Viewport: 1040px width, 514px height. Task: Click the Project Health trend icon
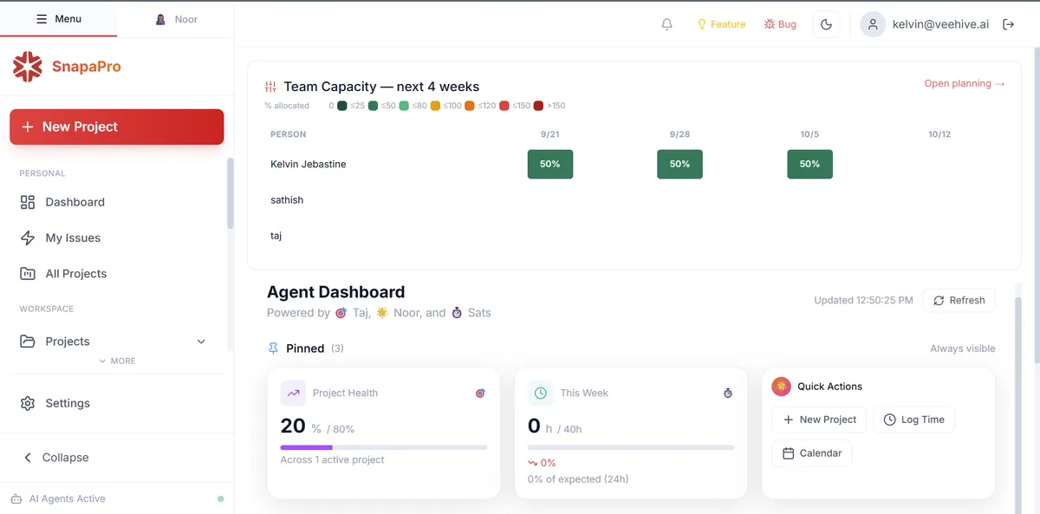tap(293, 393)
